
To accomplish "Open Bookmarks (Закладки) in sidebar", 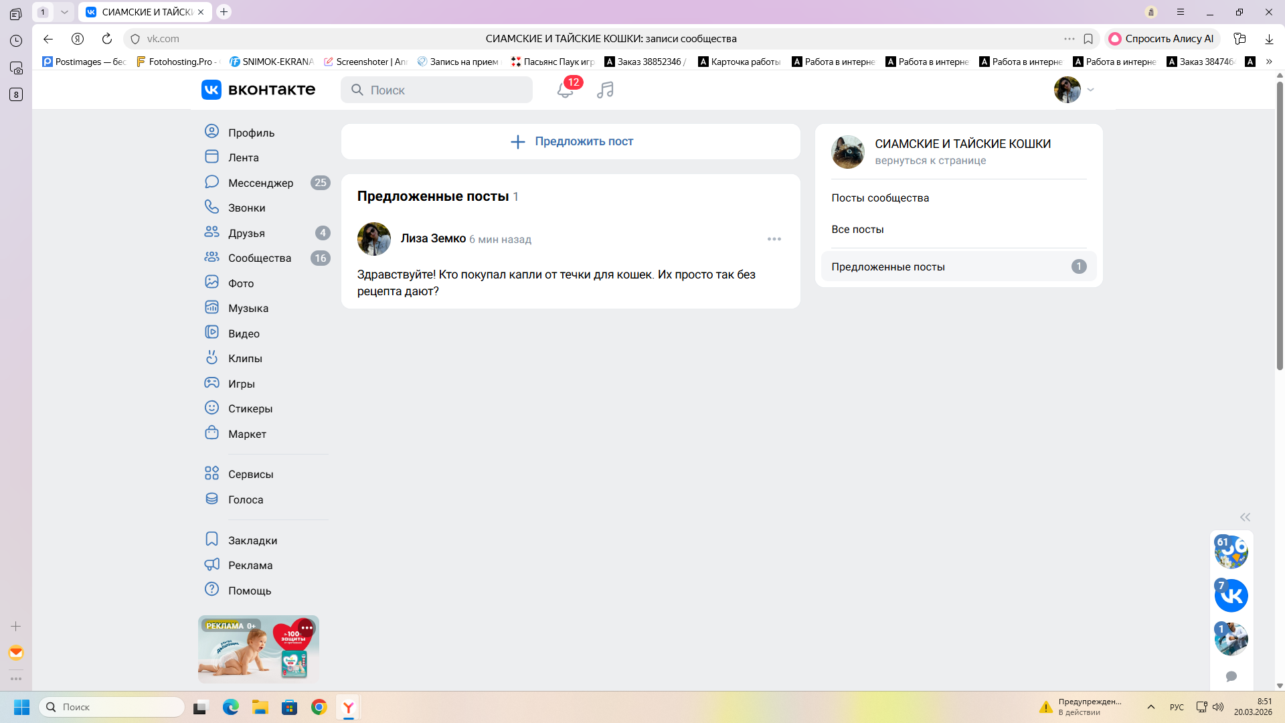I will pyautogui.click(x=252, y=540).
